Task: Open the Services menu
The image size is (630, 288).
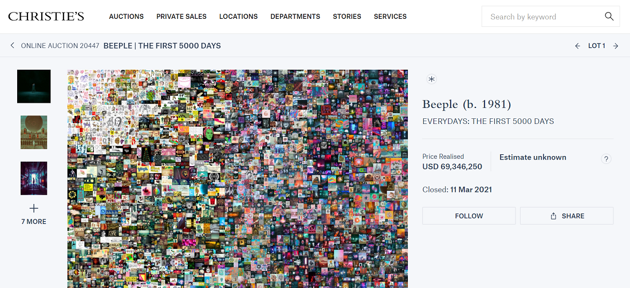Action: point(390,17)
